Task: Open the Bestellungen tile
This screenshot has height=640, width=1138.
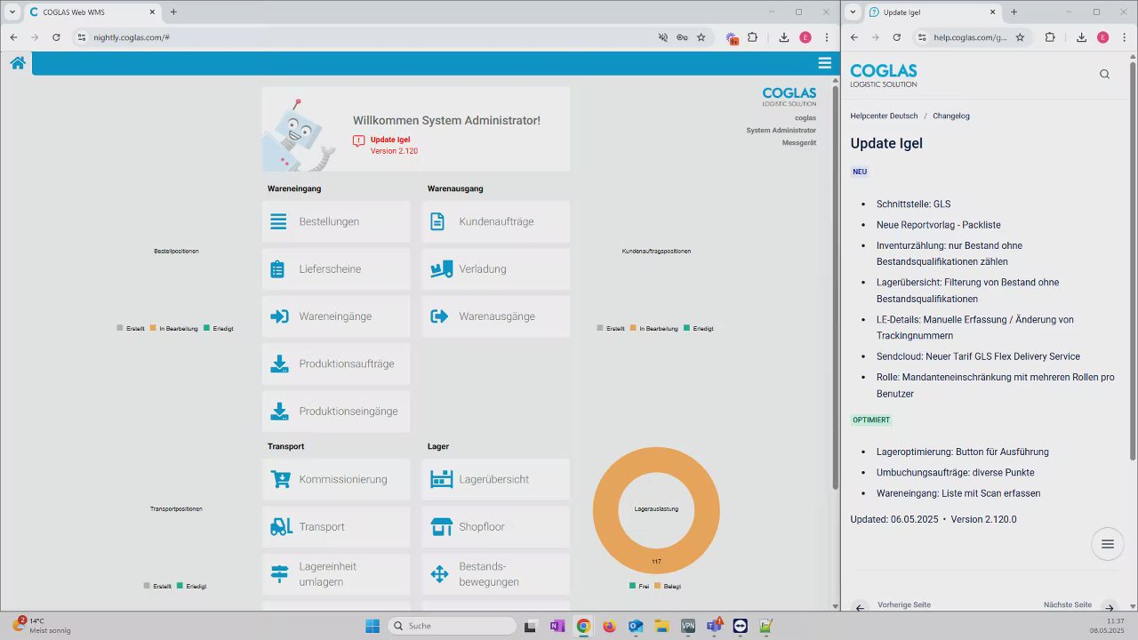Action: (336, 221)
